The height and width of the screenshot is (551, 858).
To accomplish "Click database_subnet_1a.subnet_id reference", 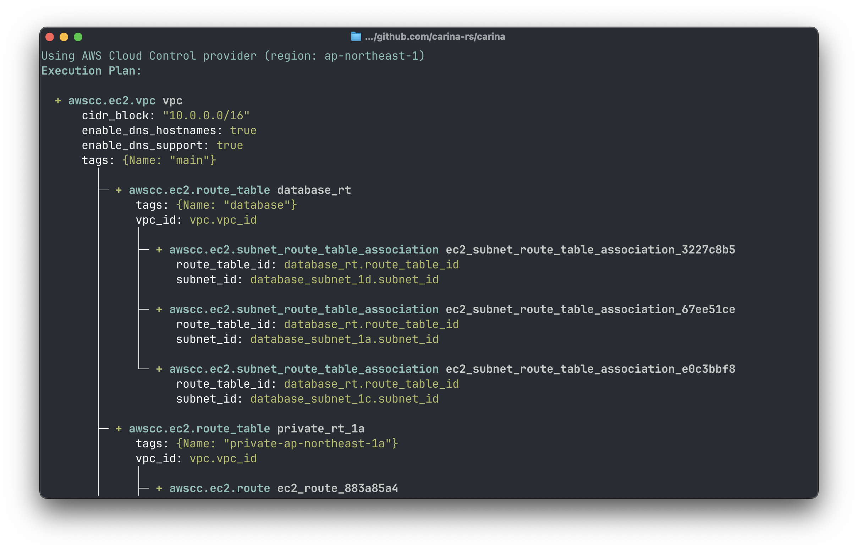I will point(344,339).
